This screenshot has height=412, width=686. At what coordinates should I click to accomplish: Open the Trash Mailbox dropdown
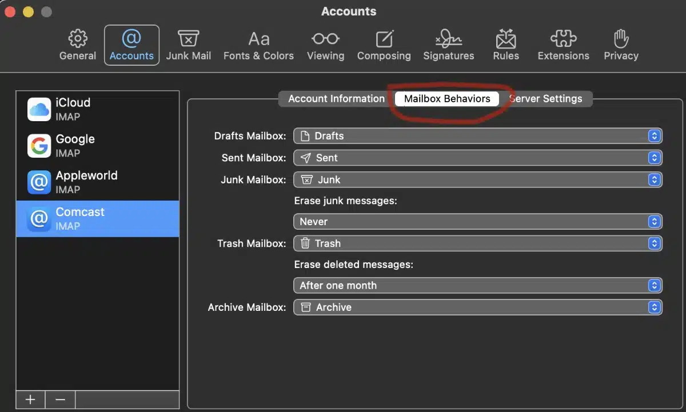[x=478, y=243]
